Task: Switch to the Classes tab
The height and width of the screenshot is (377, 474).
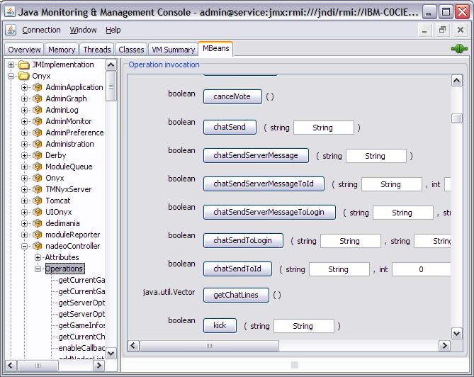Action: pyautogui.click(x=131, y=50)
